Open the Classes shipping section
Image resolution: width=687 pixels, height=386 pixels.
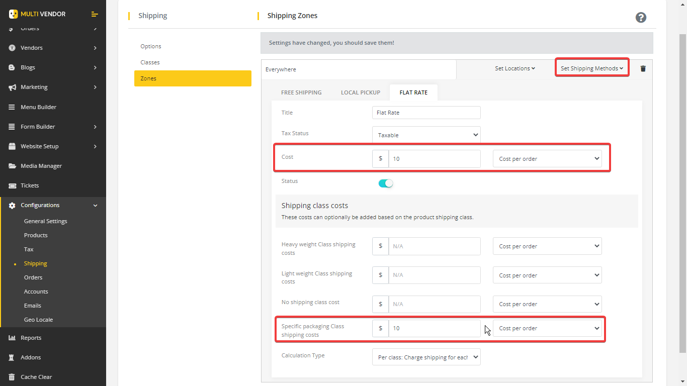(x=150, y=62)
